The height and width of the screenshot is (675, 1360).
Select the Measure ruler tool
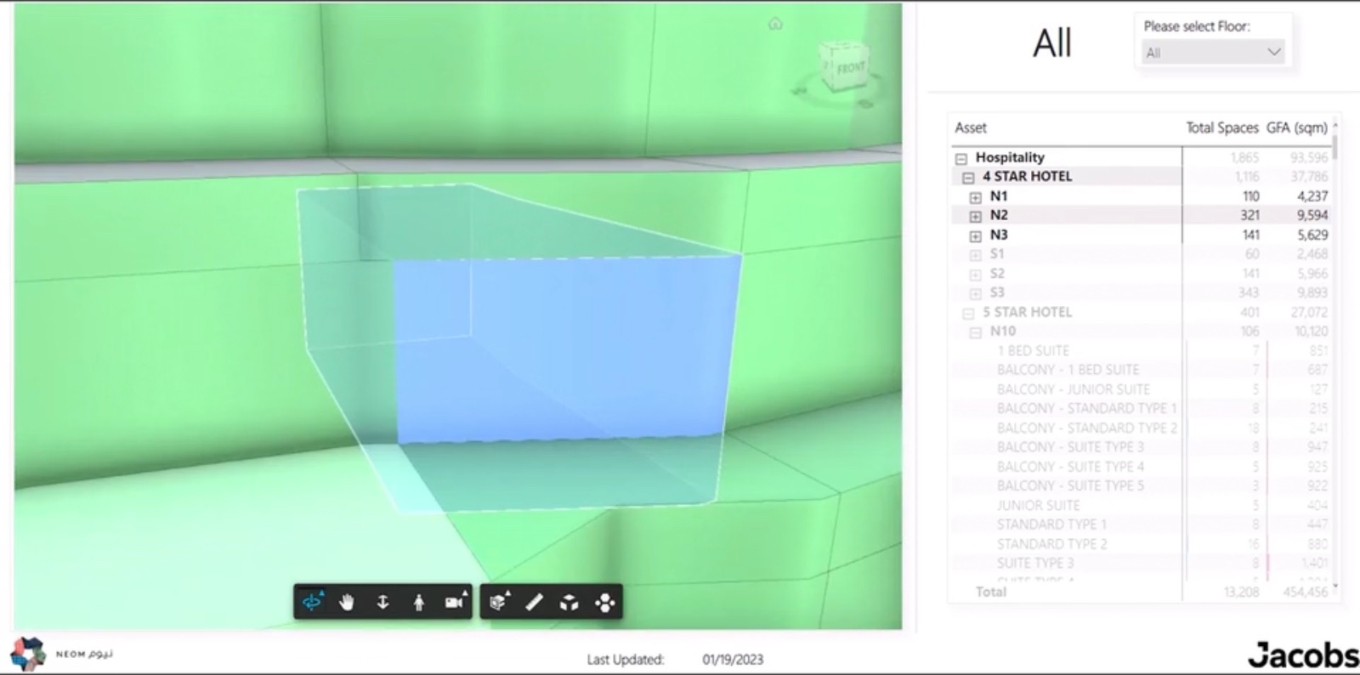pyautogui.click(x=534, y=603)
